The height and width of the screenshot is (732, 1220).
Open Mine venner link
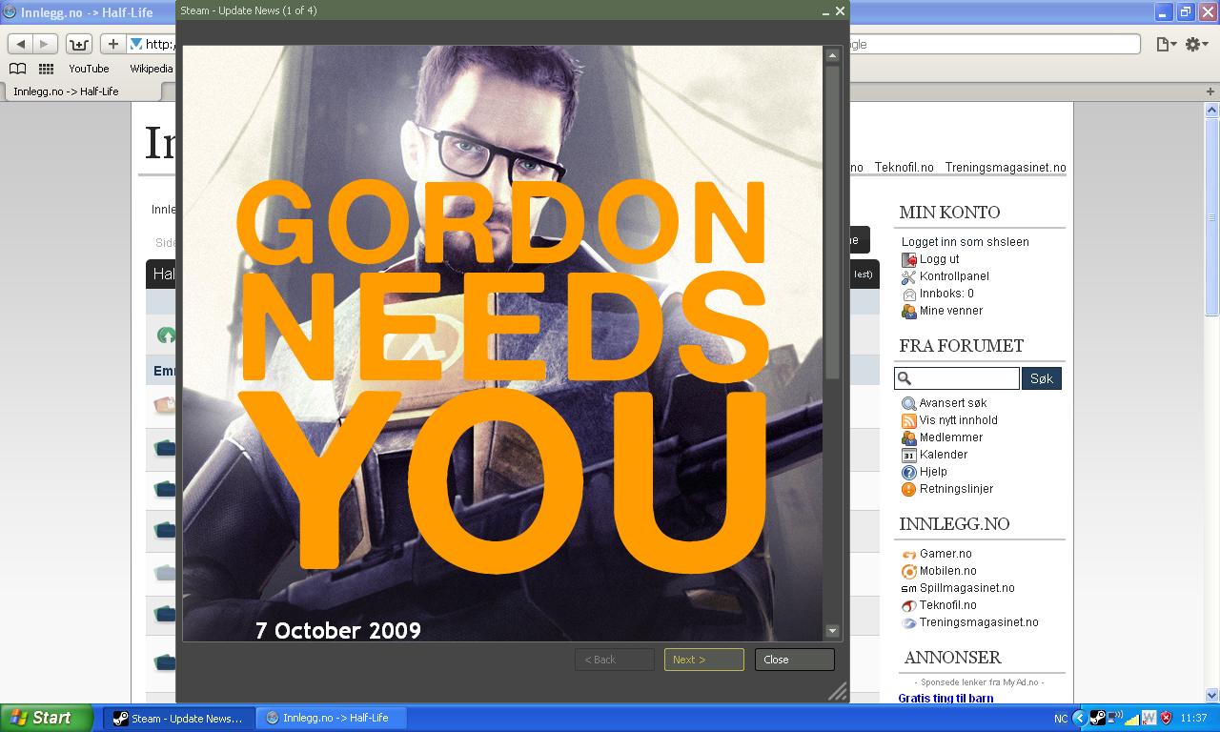(951, 311)
